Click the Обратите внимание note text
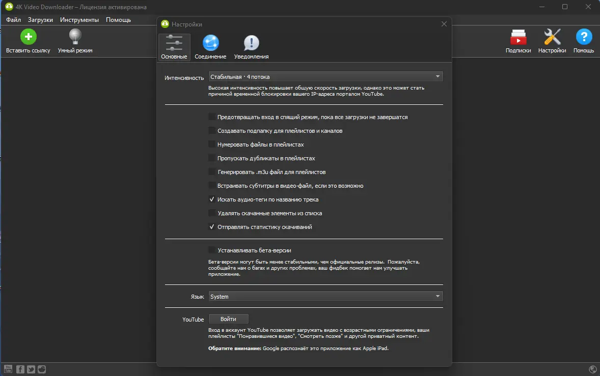The image size is (600, 376). coord(298,349)
